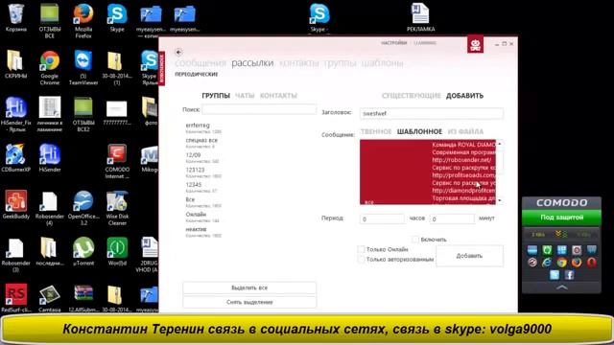Click the НАСТРОЙКИ link in title bar
Screen dimensions: 614x345
(x=394, y=43)
